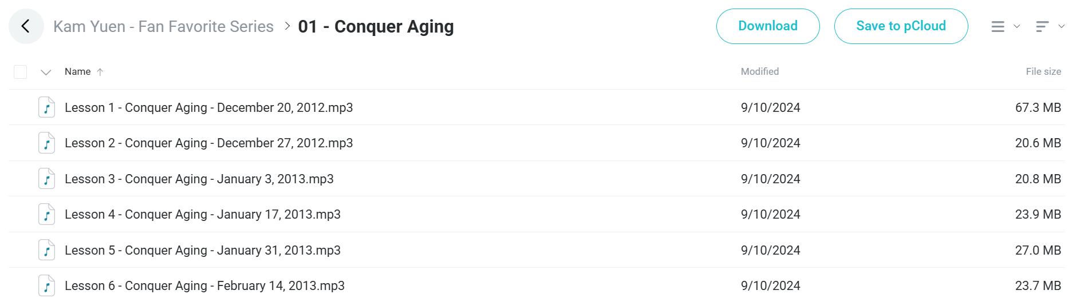Click the Lesson 5 music note icon
The height and width of the screenshot is (302, 1084).
pyautogui.click(x=46, y=250)
